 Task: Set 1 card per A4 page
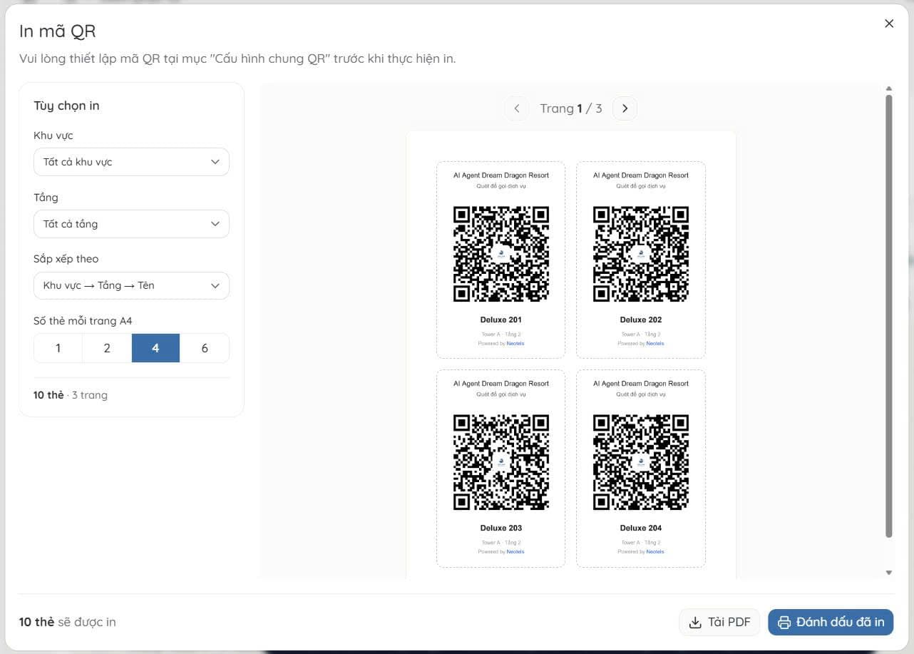pyautogui.click(x=58, y=348)
